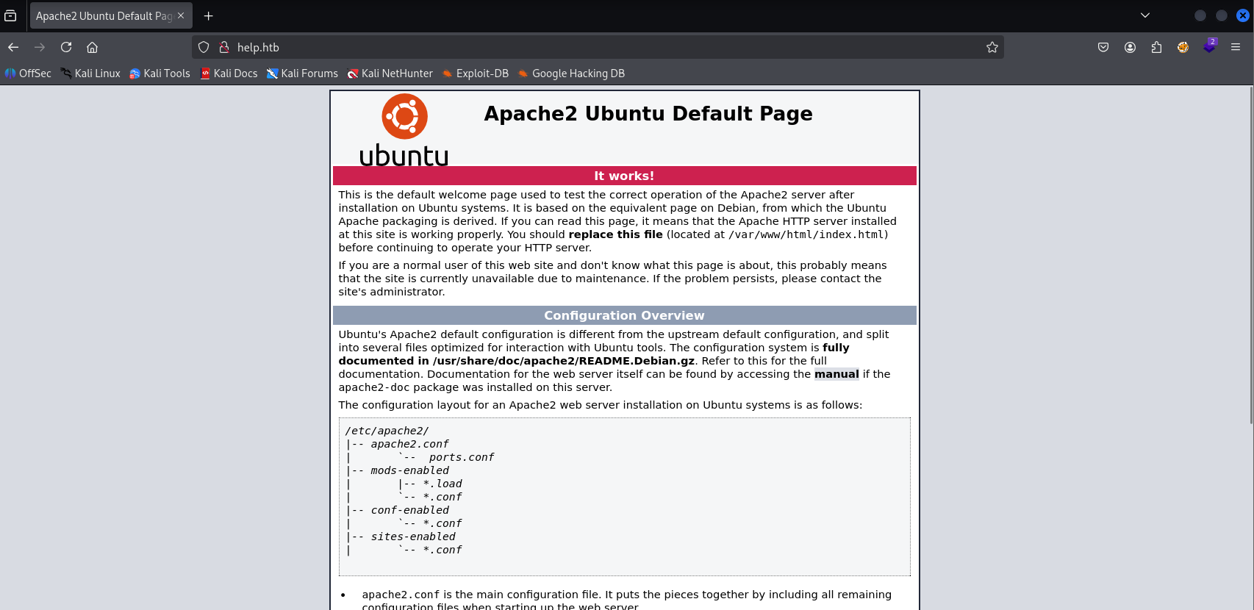
Task: Click the conf-enabled tree entry
Action: pos(409,510)
